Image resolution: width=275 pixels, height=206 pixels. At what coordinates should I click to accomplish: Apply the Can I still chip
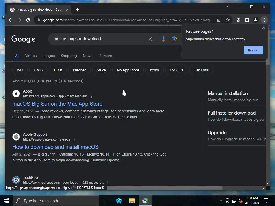[201, 70]
